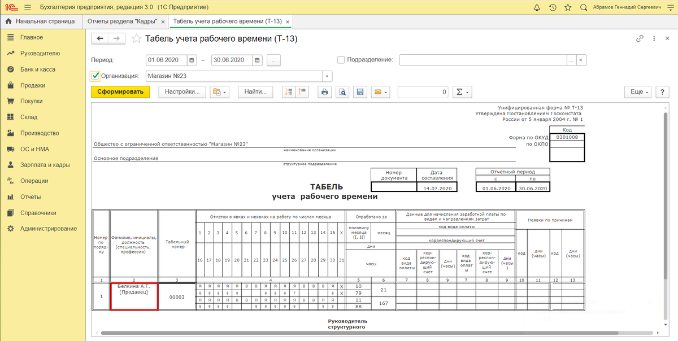Image resolution: width=678 pixels, height=341 pixels.
Task: Go back with the left arrow
Action: pos(100,38)
